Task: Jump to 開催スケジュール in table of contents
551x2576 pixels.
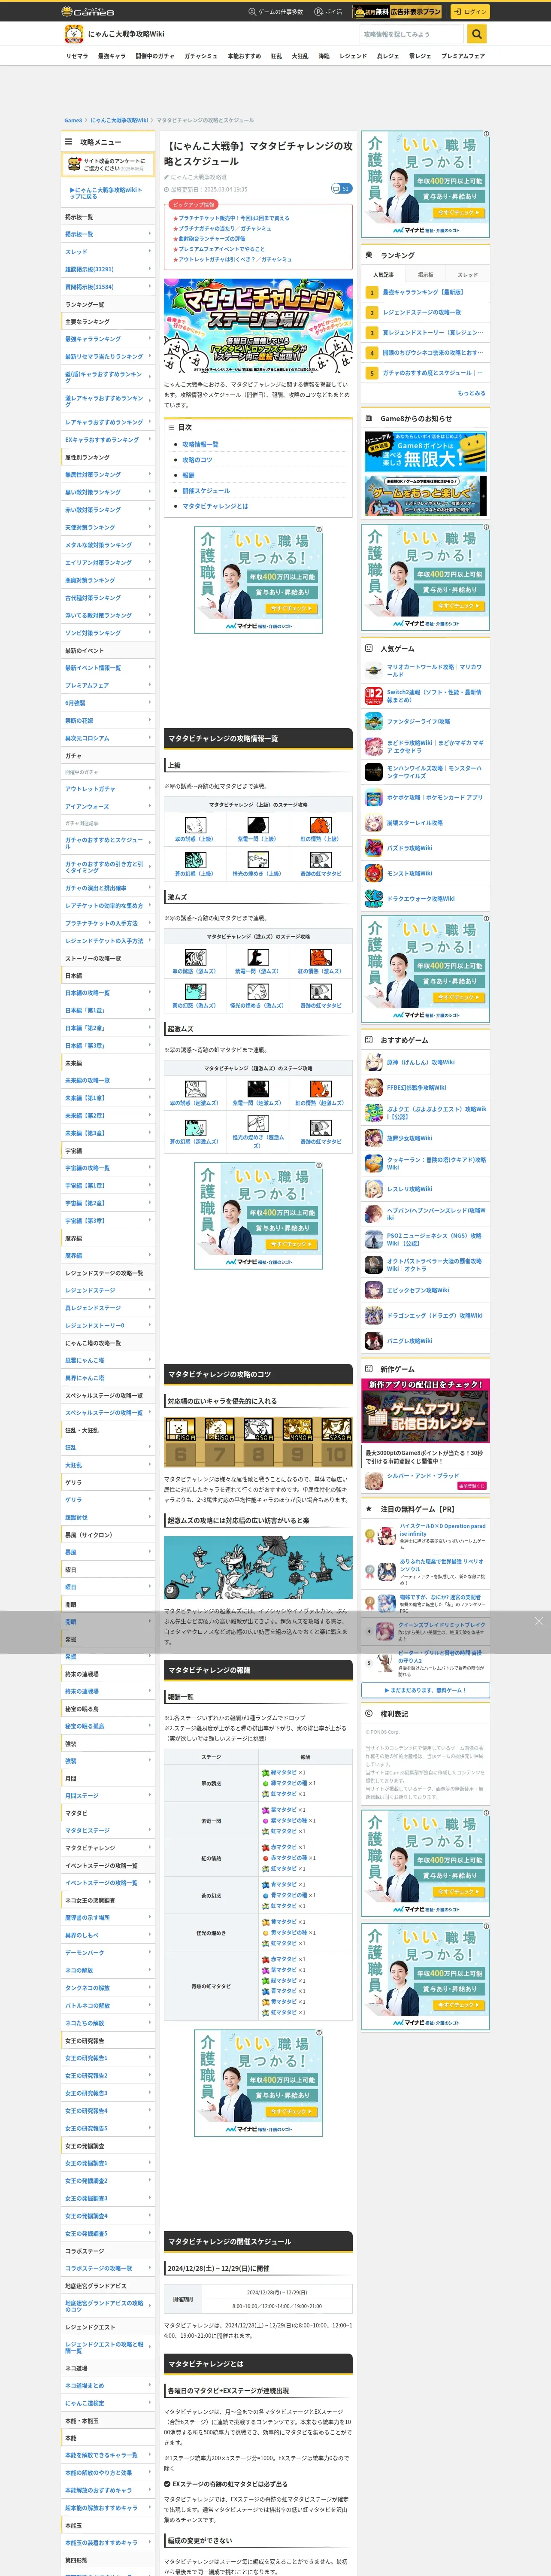Action: [x=206, y=491]
